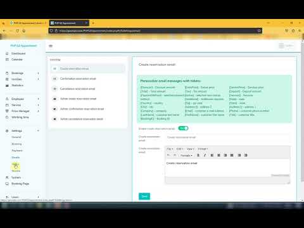Select the Create reservation email list item

(x=87, y=68)
